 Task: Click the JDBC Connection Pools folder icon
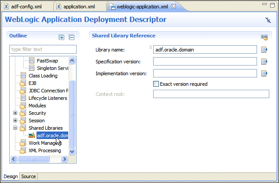(x=23, y=91)
